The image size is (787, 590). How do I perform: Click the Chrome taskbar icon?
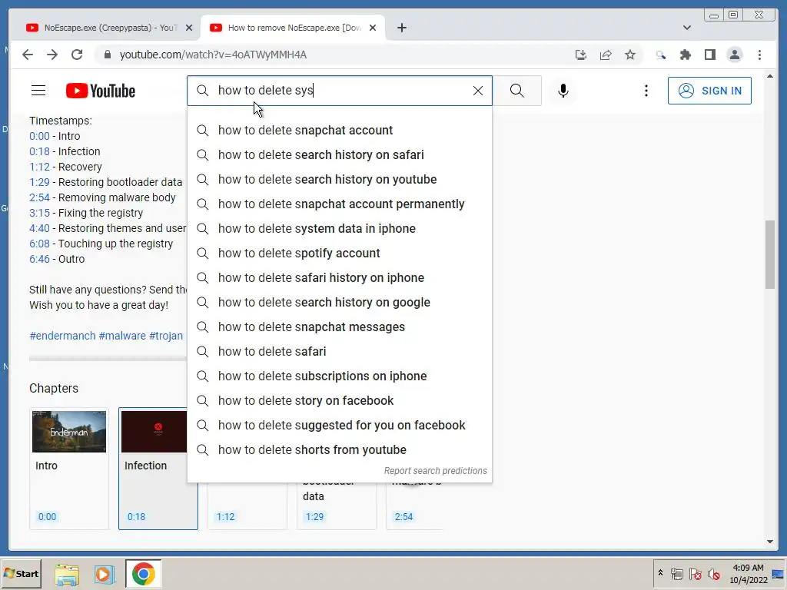pyautogui.click(x=144, y=574)
